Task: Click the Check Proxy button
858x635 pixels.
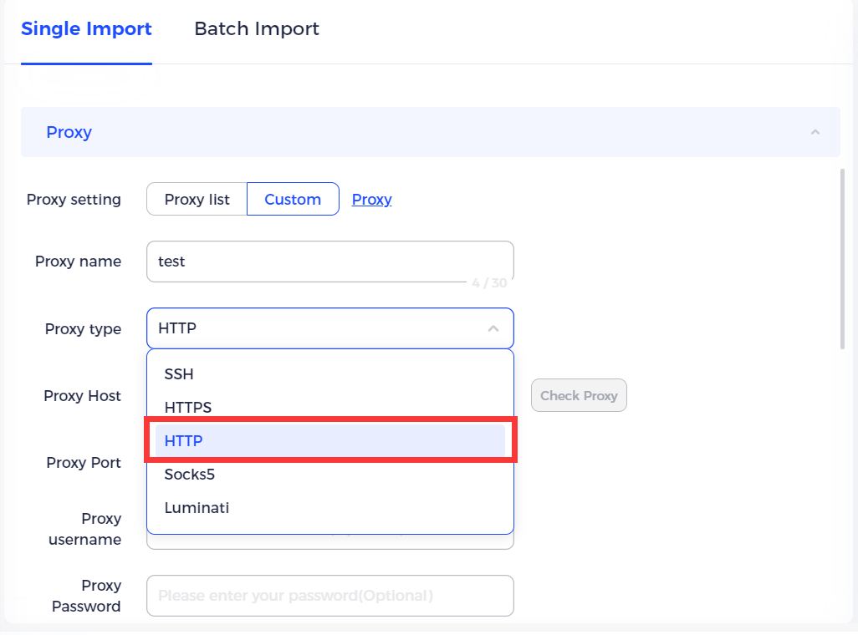Action: (579, 395)
